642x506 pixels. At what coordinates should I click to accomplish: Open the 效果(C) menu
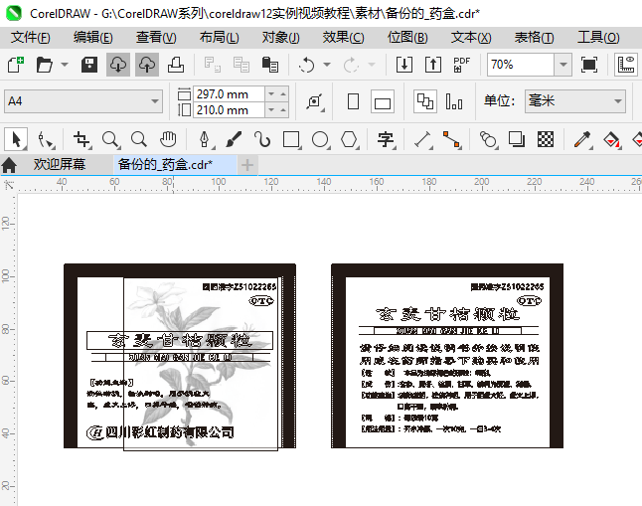tap(344, 38)
